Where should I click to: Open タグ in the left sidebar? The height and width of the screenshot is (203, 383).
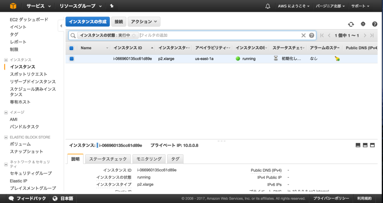[14, 34]
